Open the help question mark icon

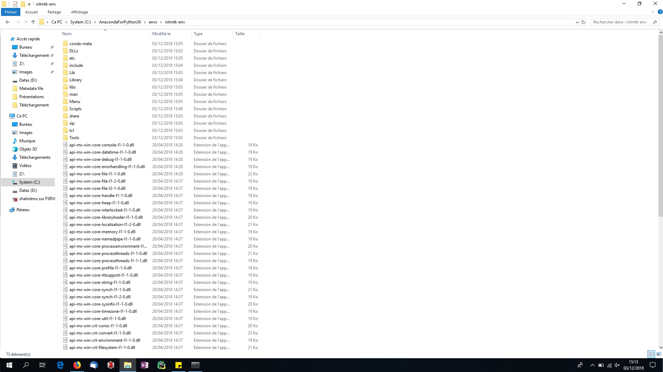pyautogui.click(x=660, y=12)
